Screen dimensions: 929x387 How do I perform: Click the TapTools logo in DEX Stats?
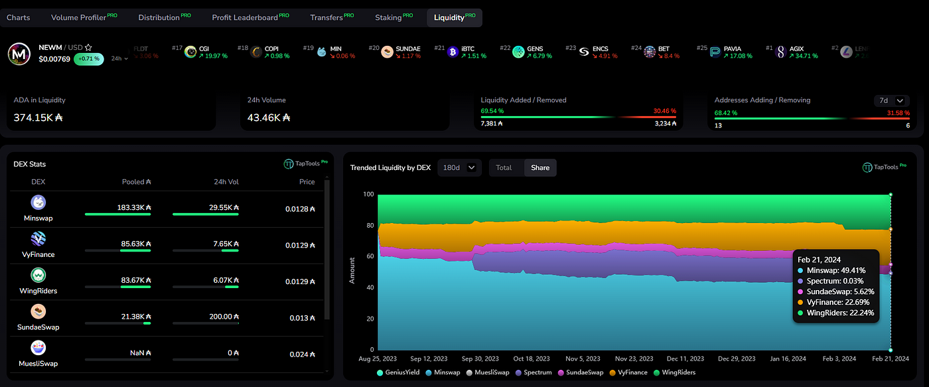point(305,163)
